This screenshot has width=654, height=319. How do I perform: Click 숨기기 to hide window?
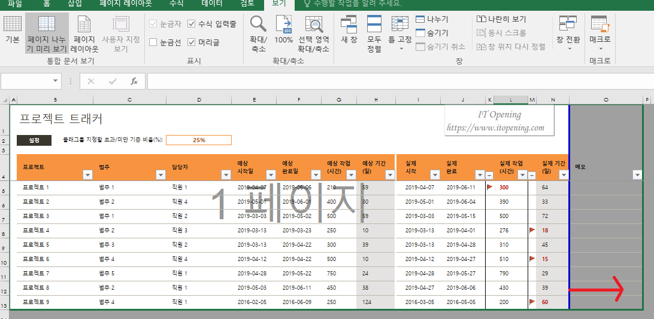click(432, 33)
